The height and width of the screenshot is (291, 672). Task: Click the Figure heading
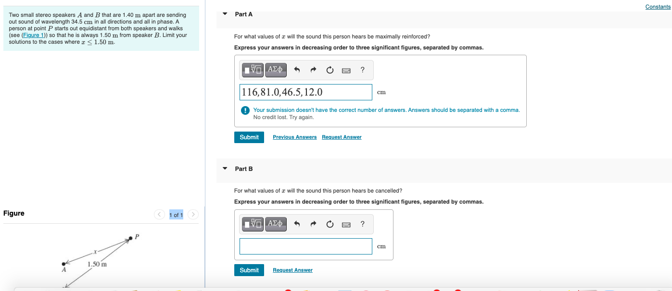coord(14,213)
